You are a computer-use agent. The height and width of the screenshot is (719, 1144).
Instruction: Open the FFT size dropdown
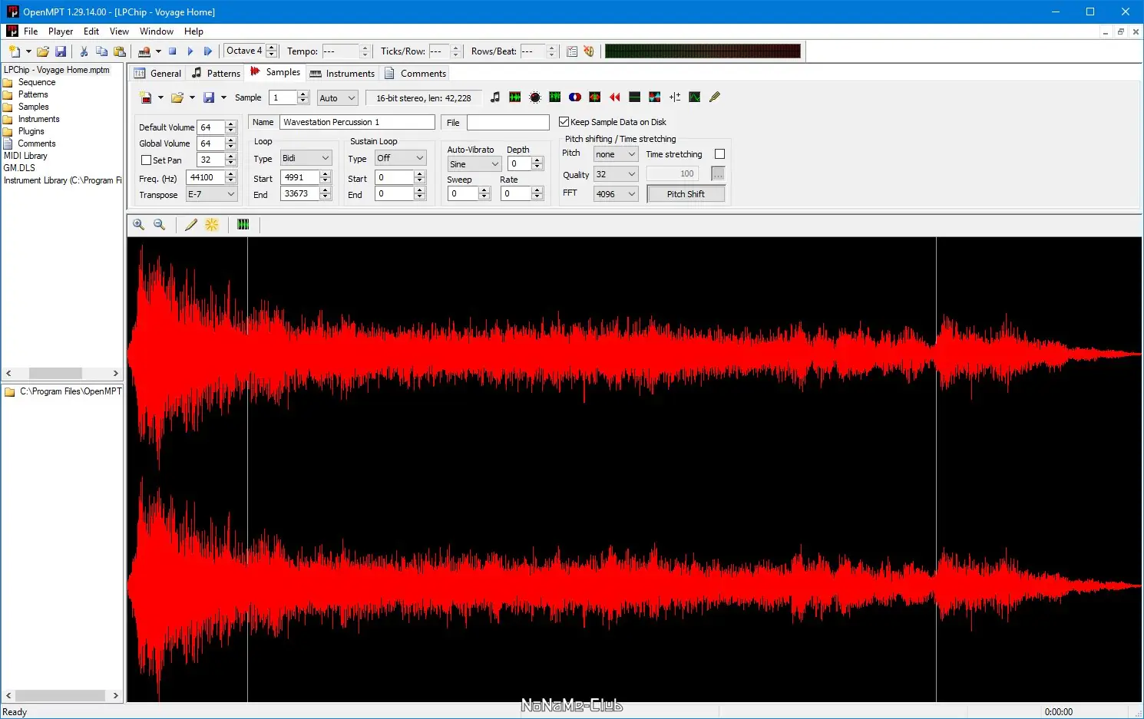616,194
